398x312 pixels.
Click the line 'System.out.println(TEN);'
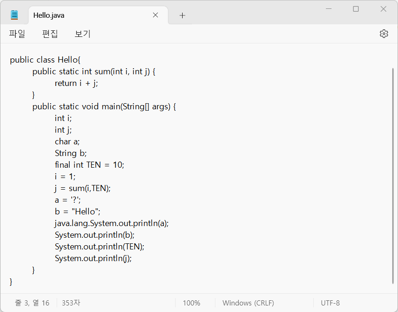click(x=99, y=247)
